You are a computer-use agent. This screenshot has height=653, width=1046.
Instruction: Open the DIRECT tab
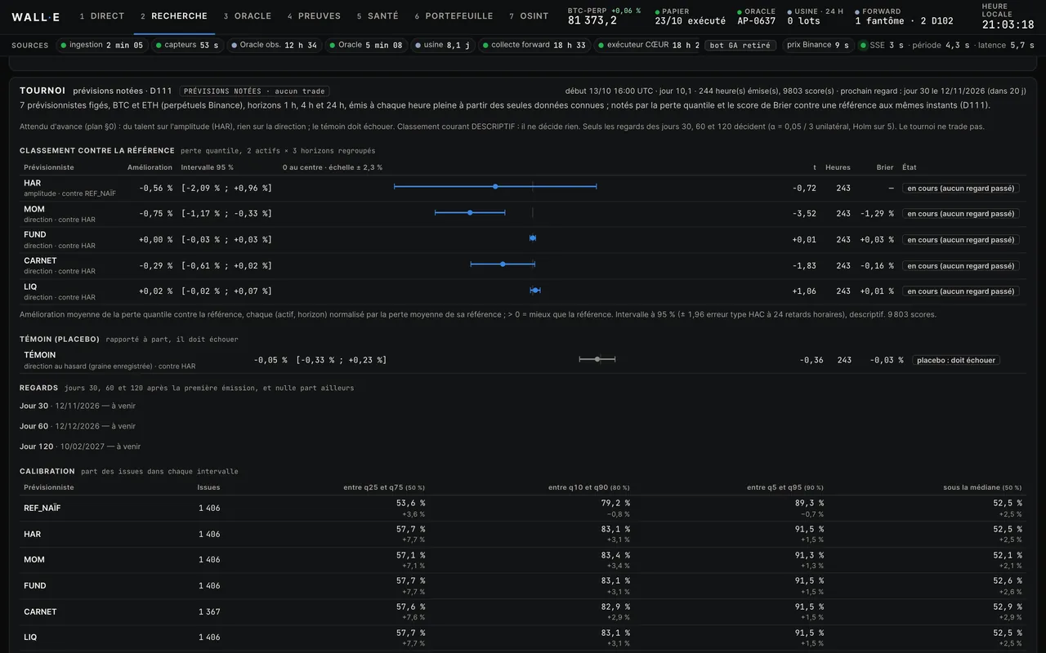[x=102, y=16]
